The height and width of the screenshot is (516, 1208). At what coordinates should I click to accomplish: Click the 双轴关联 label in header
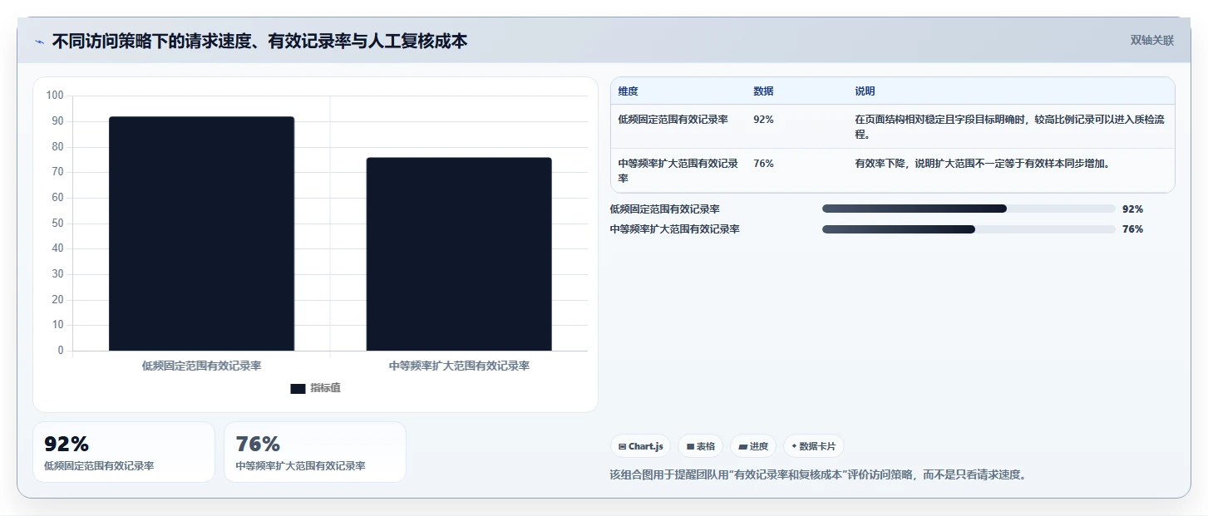(x=1151, y=40)
